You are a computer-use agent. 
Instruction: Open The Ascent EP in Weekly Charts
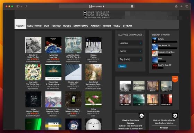click(x=164, y=46)
